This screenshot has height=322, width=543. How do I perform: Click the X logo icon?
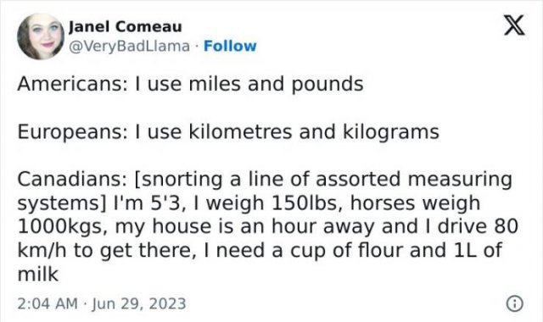coord(514,25)
